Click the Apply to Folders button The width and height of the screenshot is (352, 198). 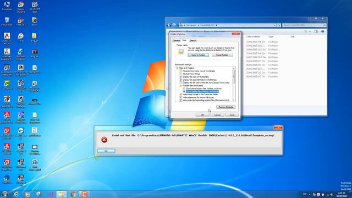pyautogui.click(x=198, y=55)
